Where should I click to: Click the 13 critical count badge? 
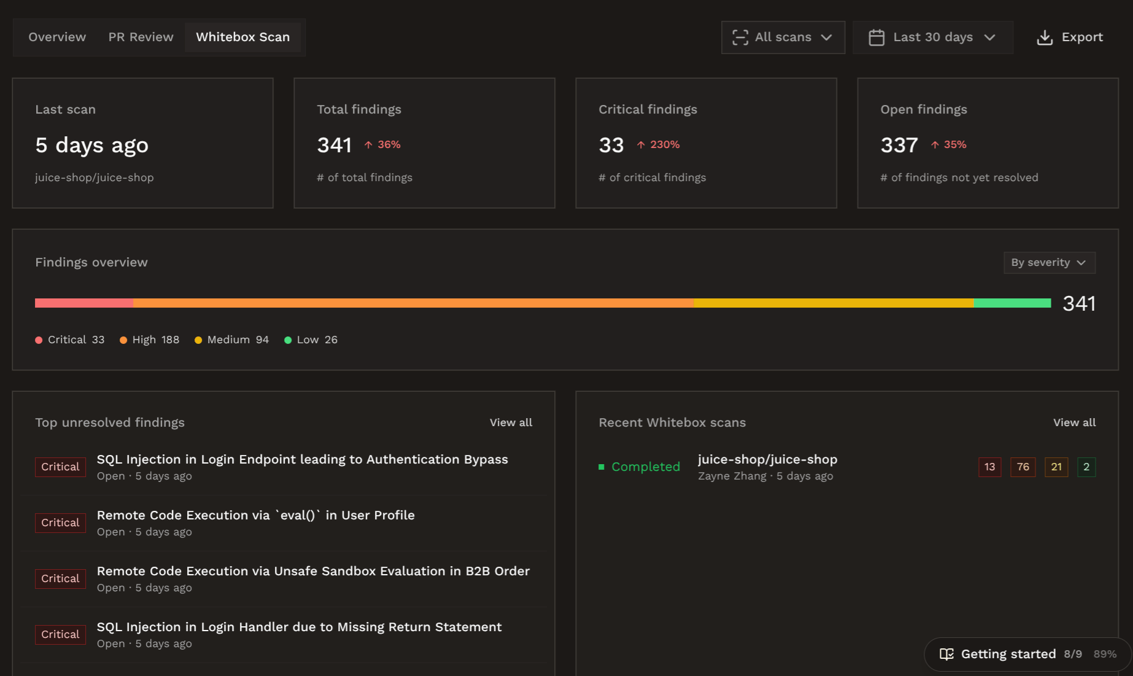989,467
